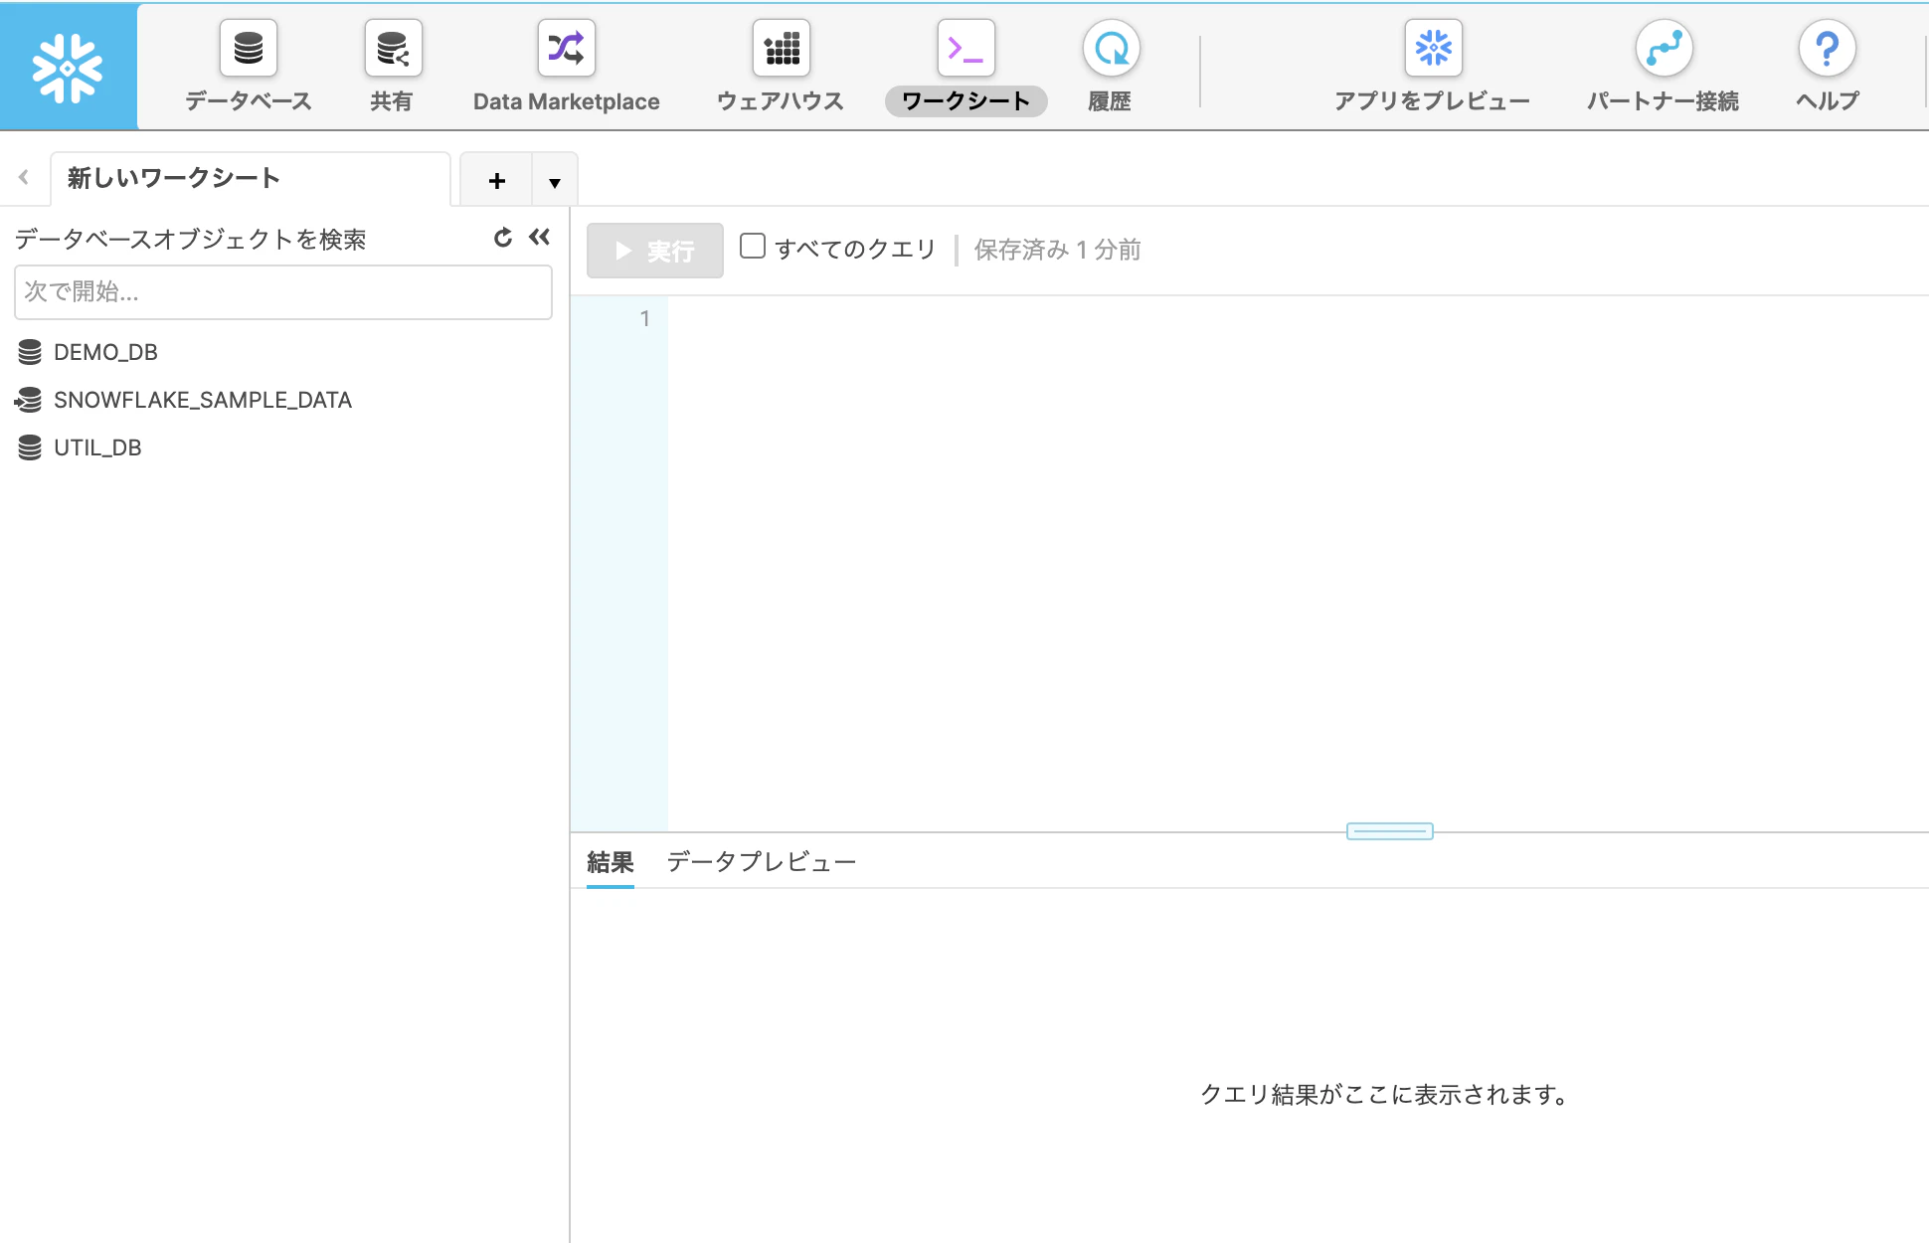The height and width of the screenshot is (1243, 1929).
Task: Click the 実行 (Run) button
Action: (x=654, y=250)
